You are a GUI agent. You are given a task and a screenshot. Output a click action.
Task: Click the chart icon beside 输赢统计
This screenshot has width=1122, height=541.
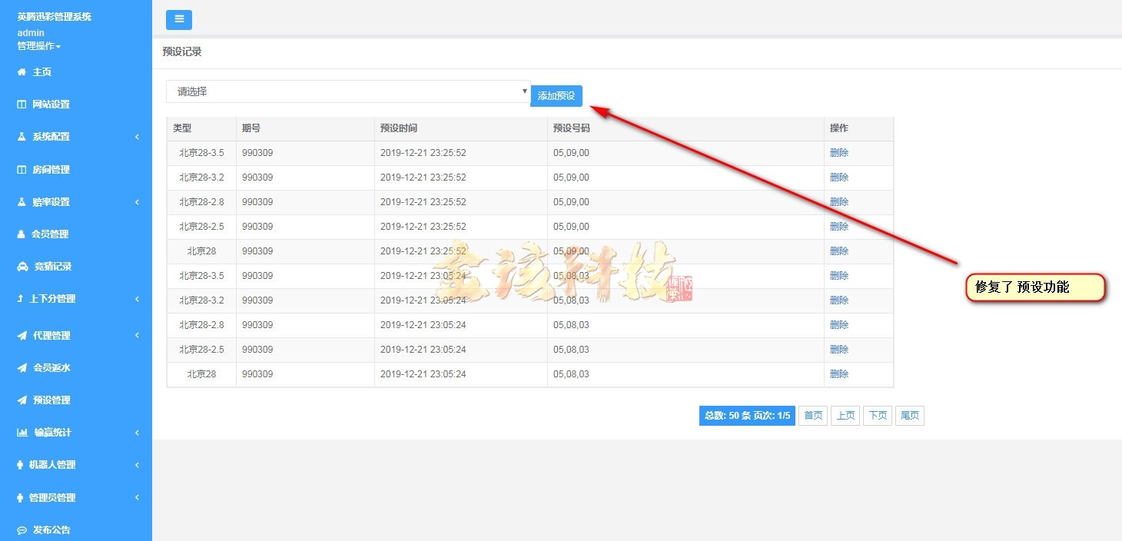pos(22,433)
